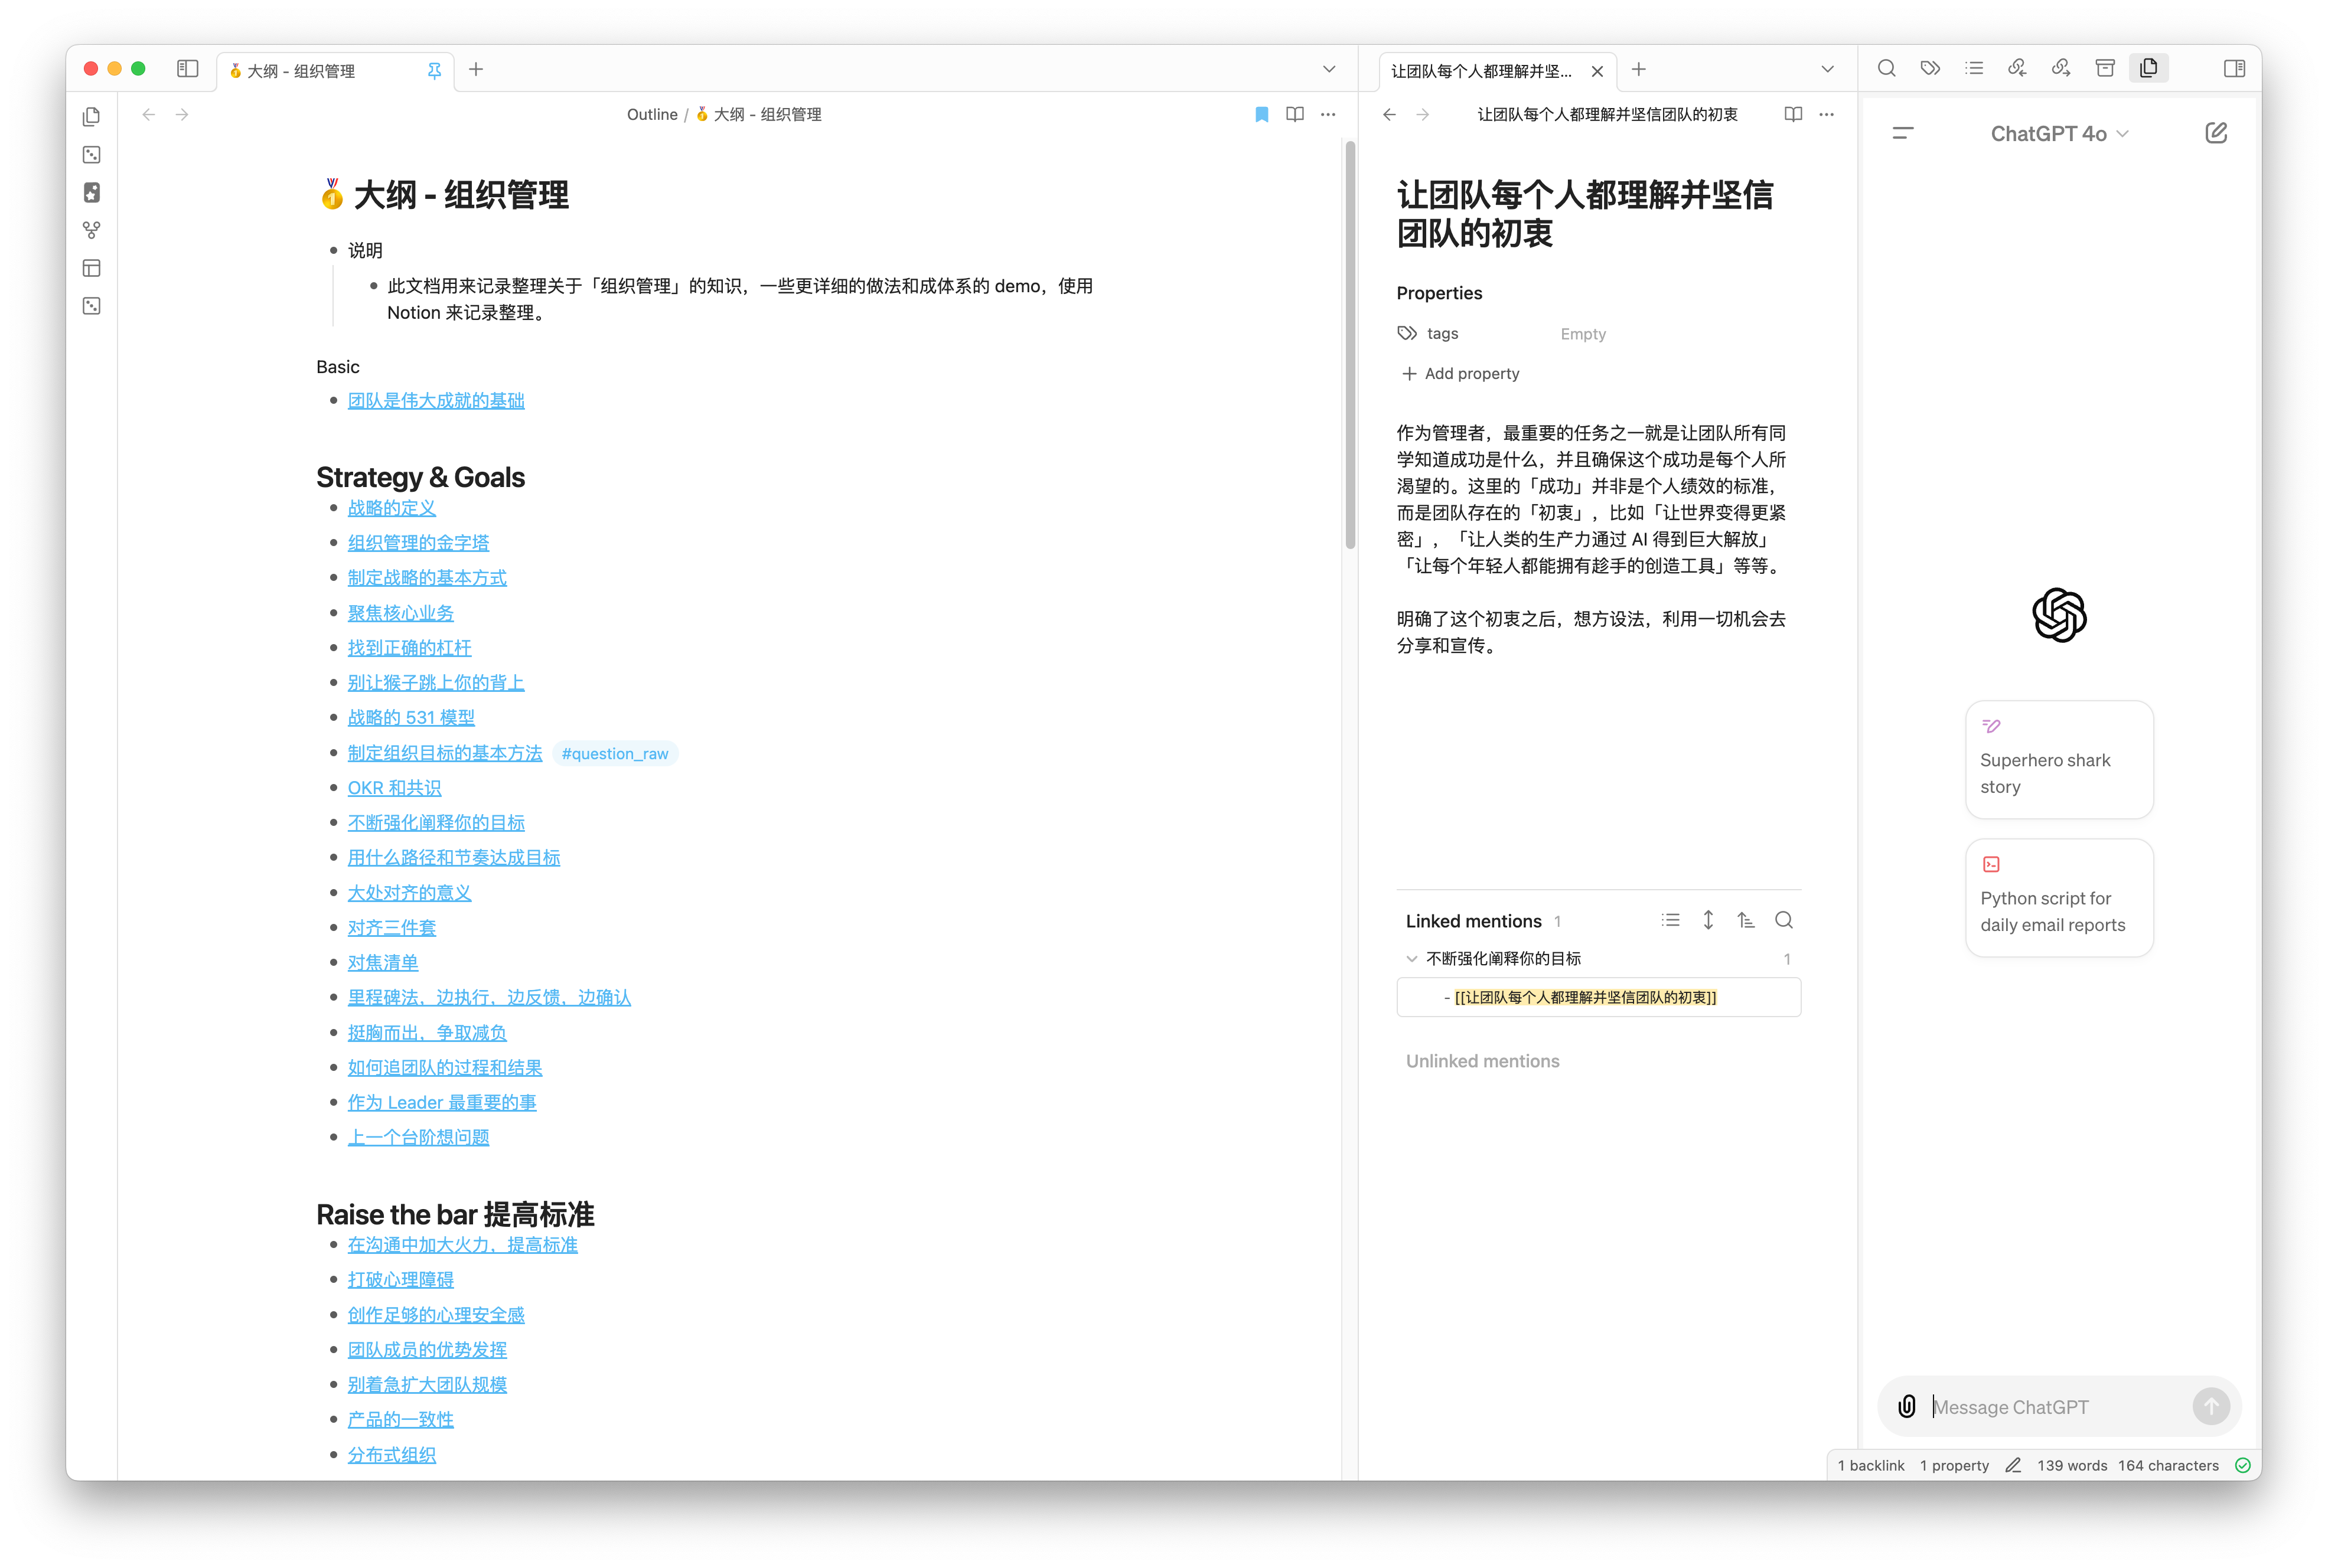Open tab list dropdown in left pane
The image size is (2328, 1568).
(1329, 70)
